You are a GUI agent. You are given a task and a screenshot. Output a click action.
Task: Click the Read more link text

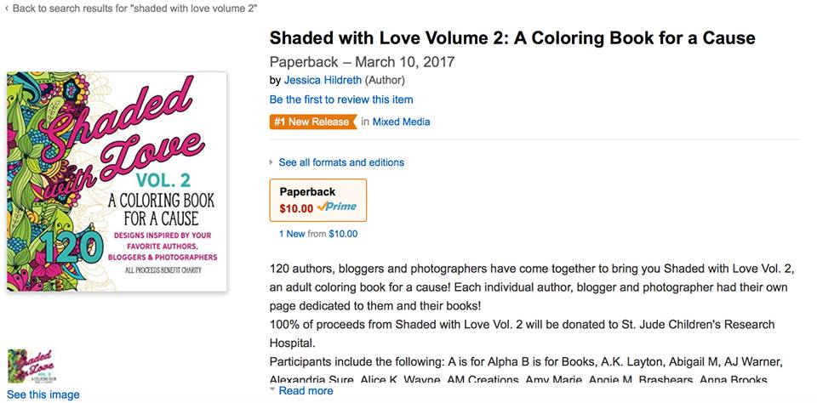(306, 391)
